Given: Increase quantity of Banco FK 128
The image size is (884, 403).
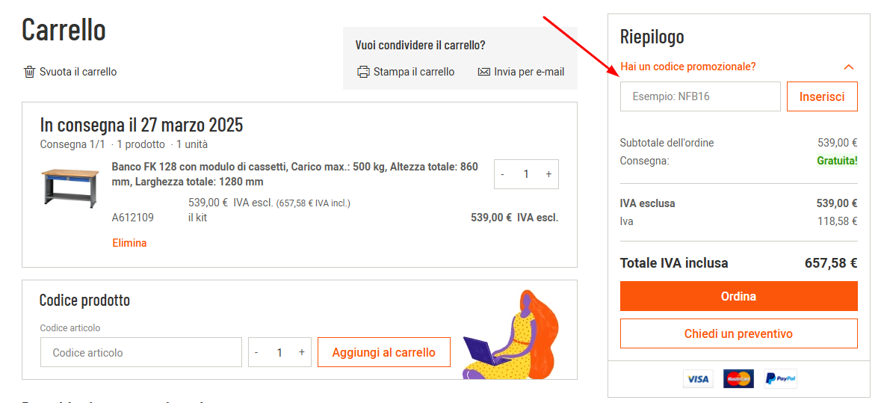Looking at the screenshot, I should click(548, 174).
